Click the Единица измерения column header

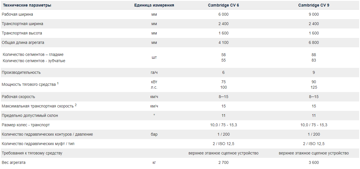coord(154,5)
